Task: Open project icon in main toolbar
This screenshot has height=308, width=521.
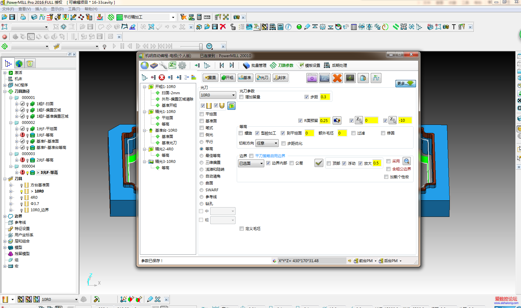Action: click(4, 17)
